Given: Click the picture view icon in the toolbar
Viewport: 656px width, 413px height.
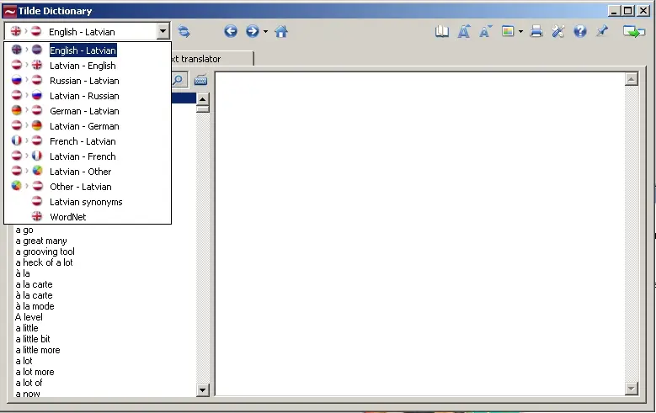Looking at the screenshot, I should [x=508, y=31].
